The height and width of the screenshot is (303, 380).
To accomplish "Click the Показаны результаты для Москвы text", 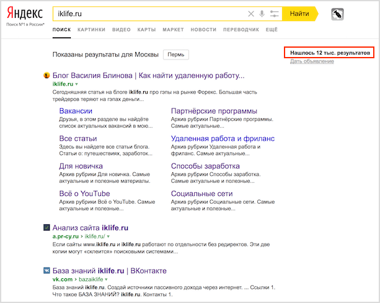I will (x=105, y=55).
